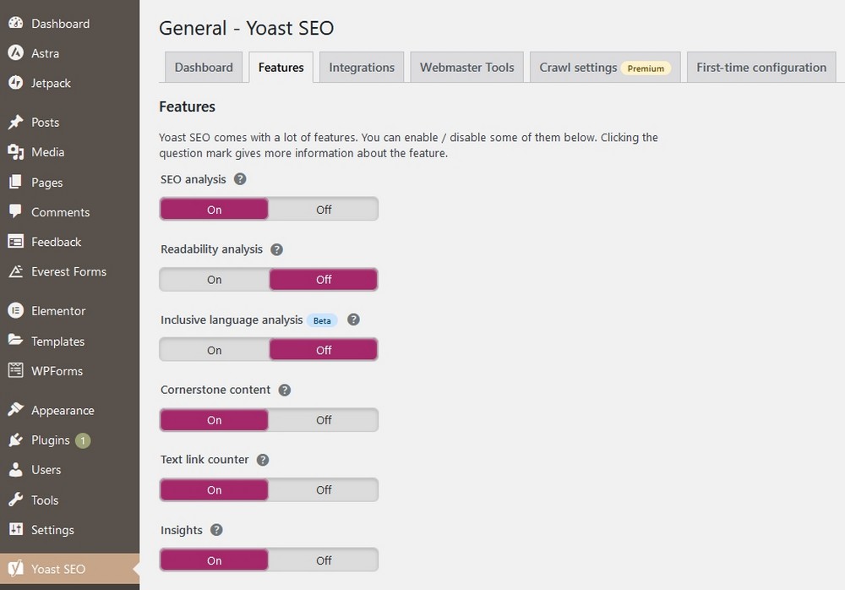Open Plugins menu in sidebar
The image size is (845, 590).
[51, 440]
